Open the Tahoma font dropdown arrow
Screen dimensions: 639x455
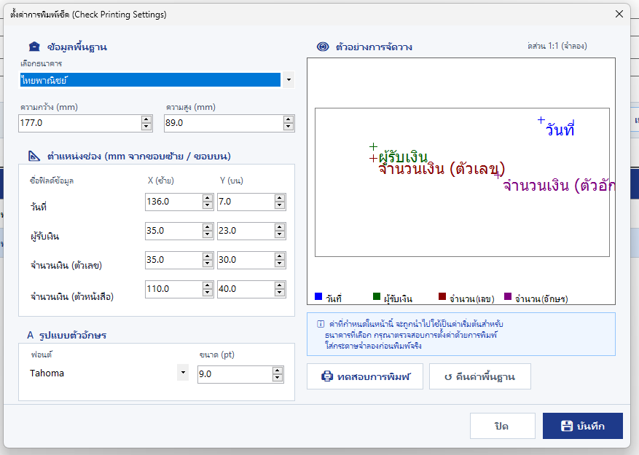[183, 372]
